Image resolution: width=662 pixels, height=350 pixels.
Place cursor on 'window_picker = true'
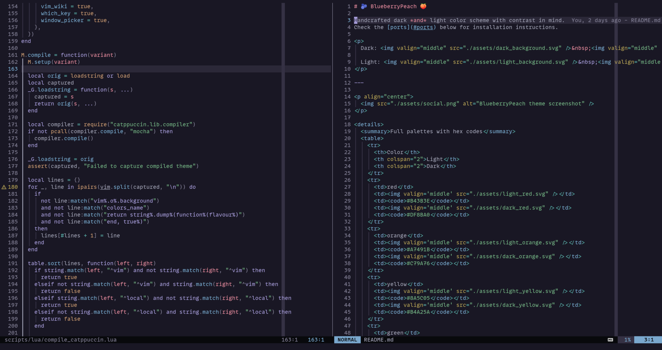[x=74, y=20]
